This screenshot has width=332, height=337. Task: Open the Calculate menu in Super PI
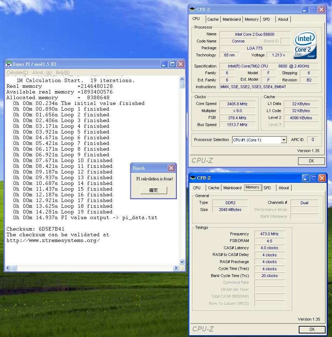[x=18, y=72]
